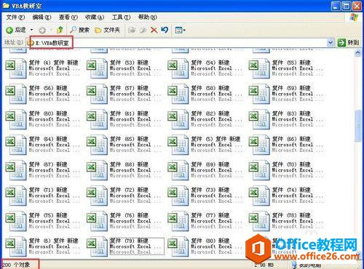Select Excel icon of 复件 (65) 新建
This screenshot has height=269, width=364.
[97, 145]
